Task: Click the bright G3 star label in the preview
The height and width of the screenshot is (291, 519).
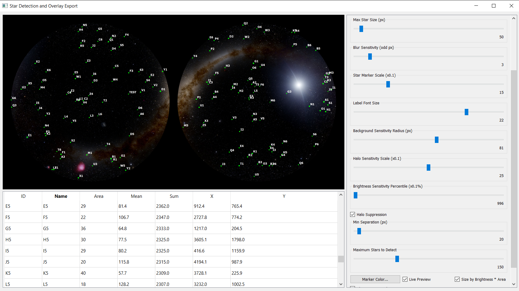Action: click(x=289, y=91)
